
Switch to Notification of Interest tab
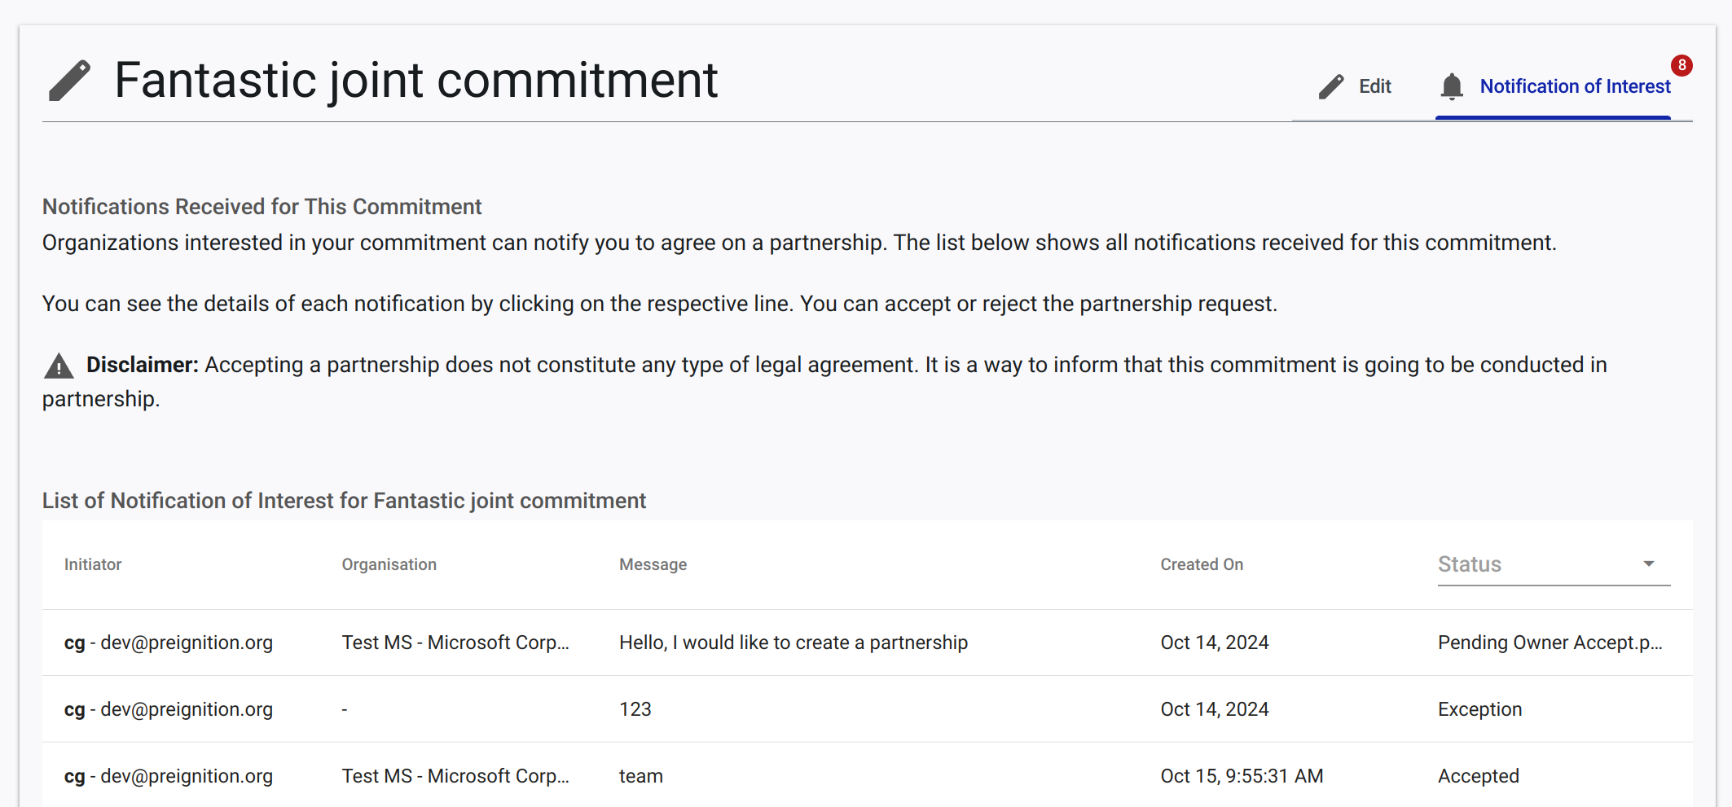[x=1554, y=86]
